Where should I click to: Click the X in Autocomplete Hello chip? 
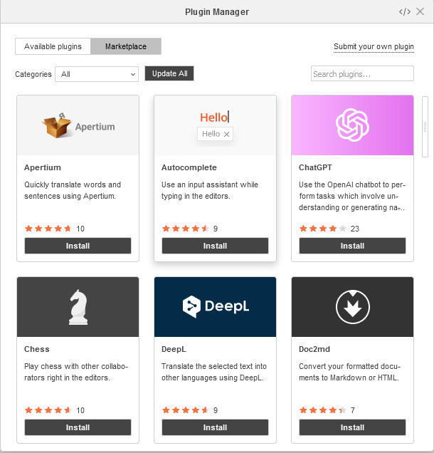pyautogui.click(x=226, y=134)
